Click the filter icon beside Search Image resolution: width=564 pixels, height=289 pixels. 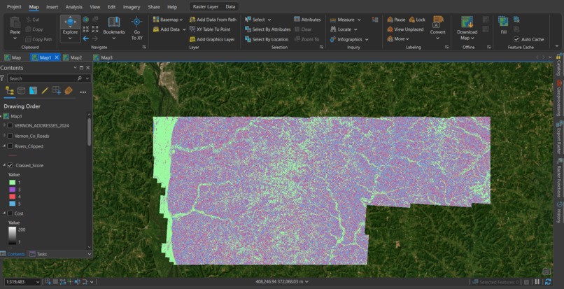[3, 78]
